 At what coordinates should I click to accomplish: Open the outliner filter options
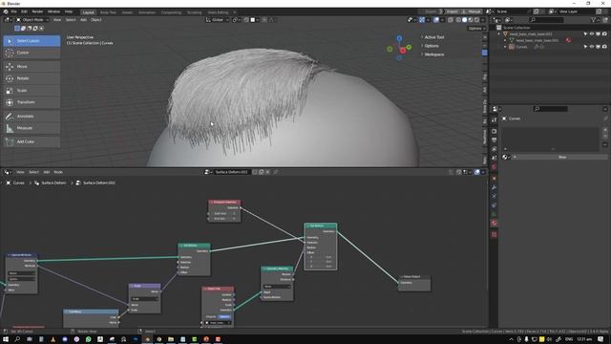point(594,20)
